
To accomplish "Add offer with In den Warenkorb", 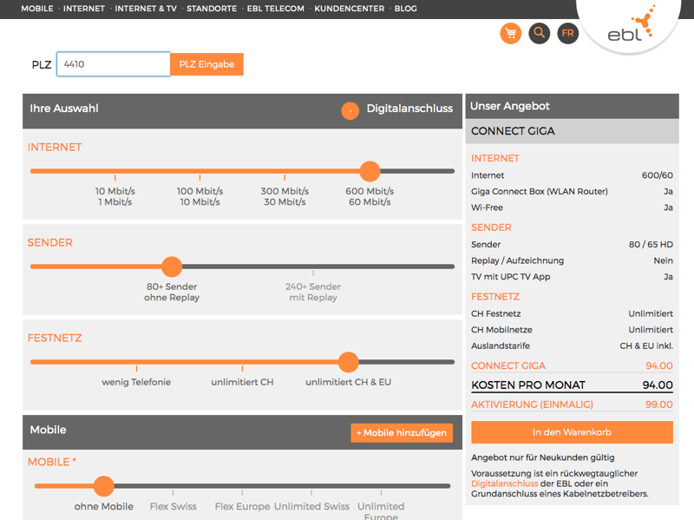I will click(x=572, y=431).
